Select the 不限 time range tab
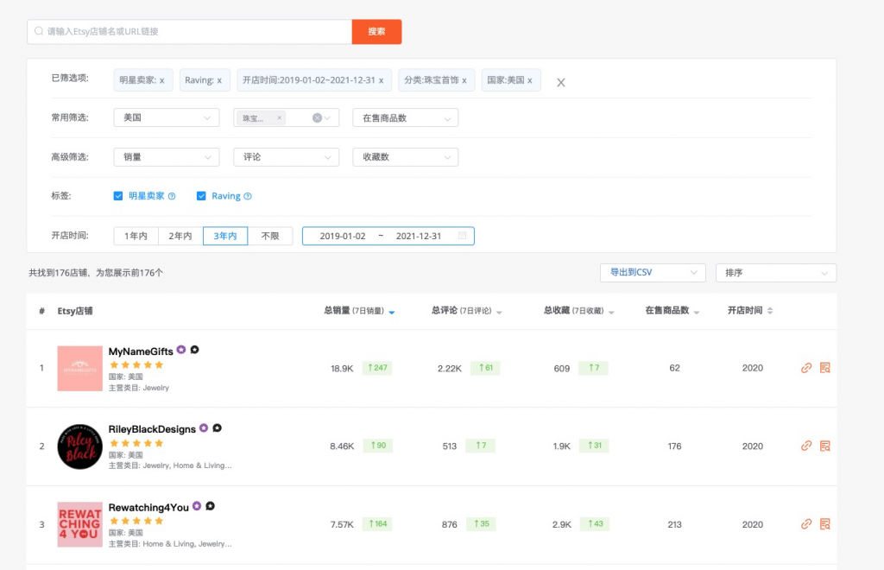The width and height of the screenshot is (884, 570). [x=270, y=236]
